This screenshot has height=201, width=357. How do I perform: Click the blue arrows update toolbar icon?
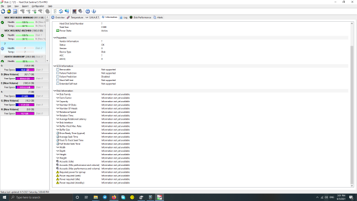pyautogui.click(x=61, y=11)
